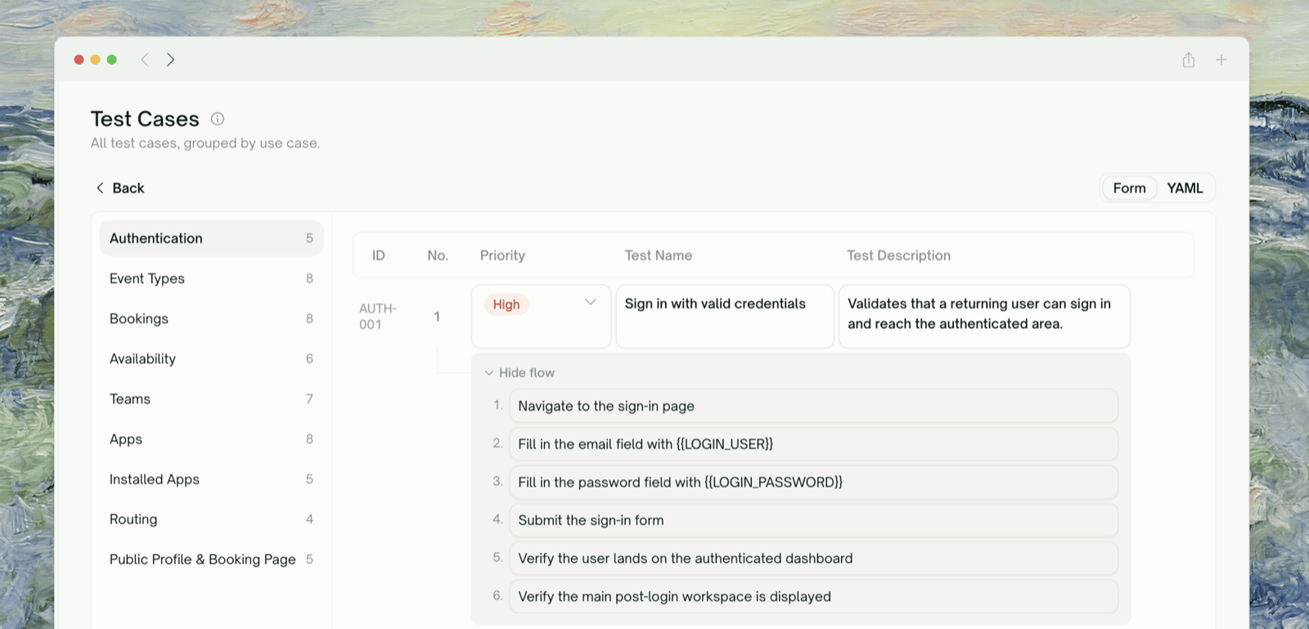Click the ID column header
The width and height of the screenshot is (1309, 629).
tap(379, 255)
